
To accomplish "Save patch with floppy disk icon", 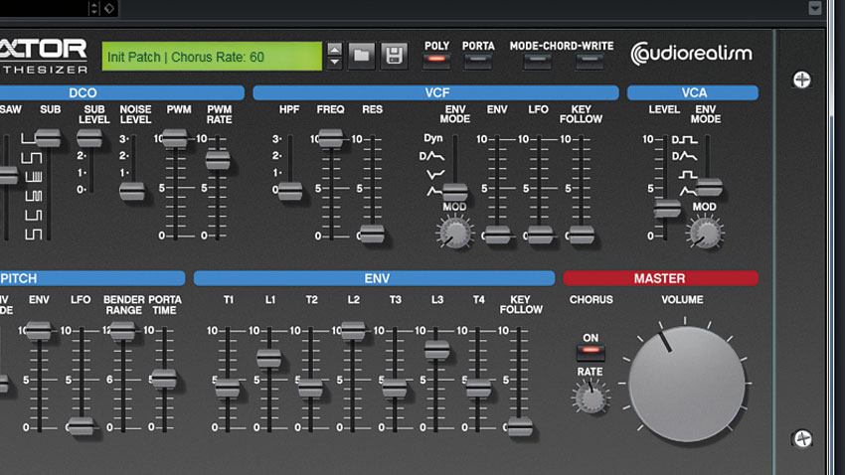I will pyautogui.click(x=394, y=56).
